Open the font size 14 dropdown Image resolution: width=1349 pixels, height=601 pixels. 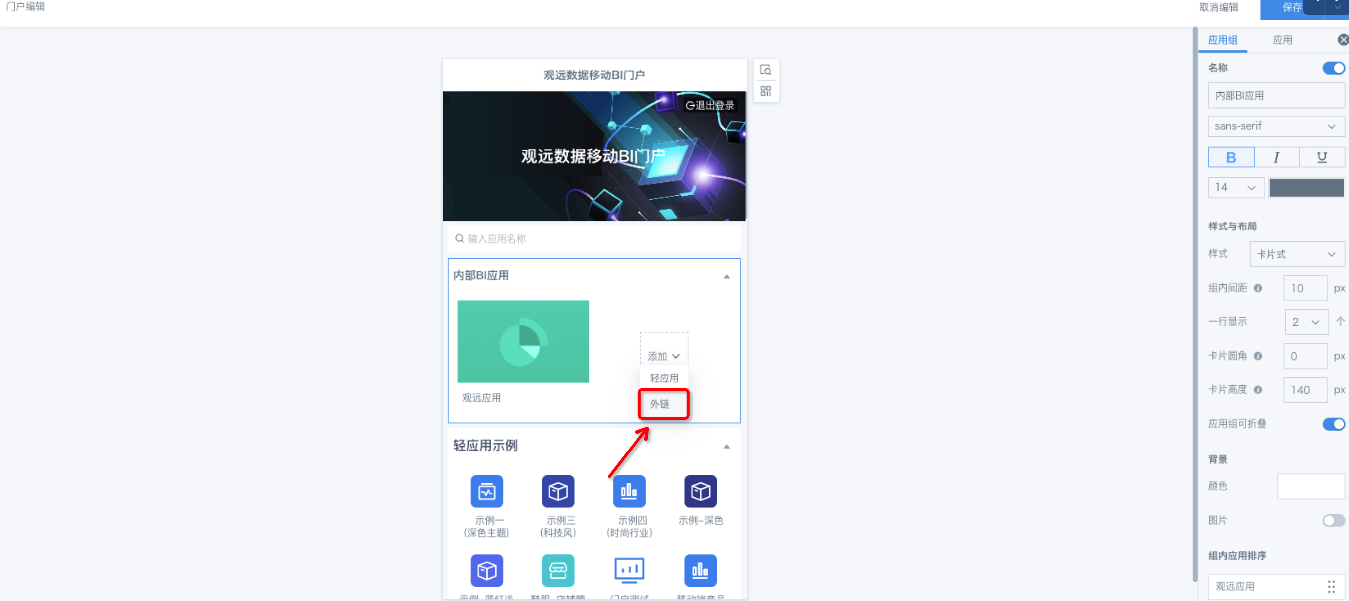point(1236,187)
